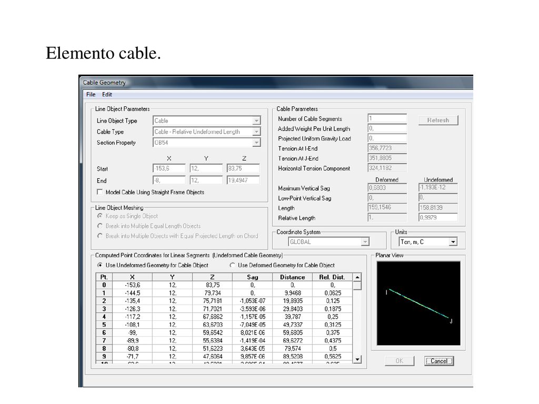The image size is (539, 404).
Task: Click the Distance column header
Action: point(292,277)
